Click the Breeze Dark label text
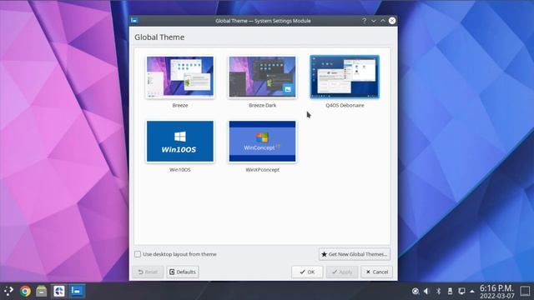The width and height of the screenshot is (534, 300). (262, 105)
